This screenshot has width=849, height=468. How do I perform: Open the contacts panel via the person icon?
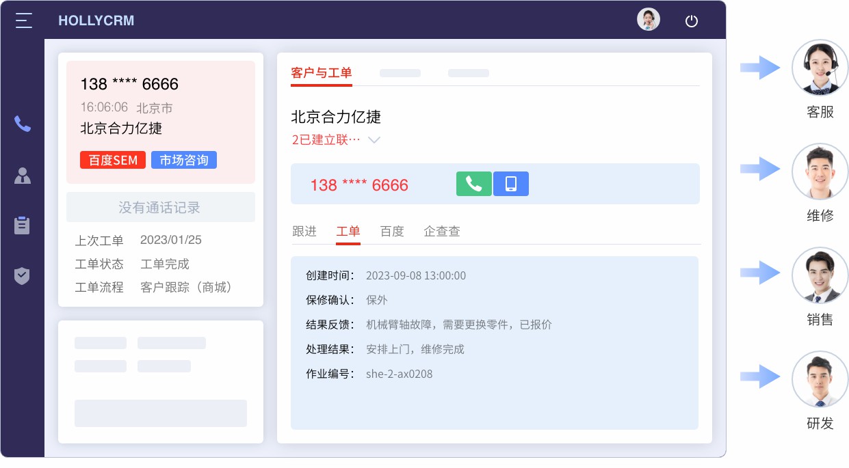coord(23,176)
